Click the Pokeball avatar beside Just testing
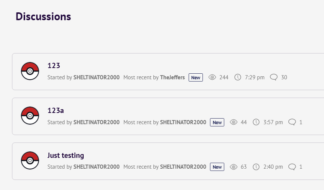 click(x=30, y=160)
